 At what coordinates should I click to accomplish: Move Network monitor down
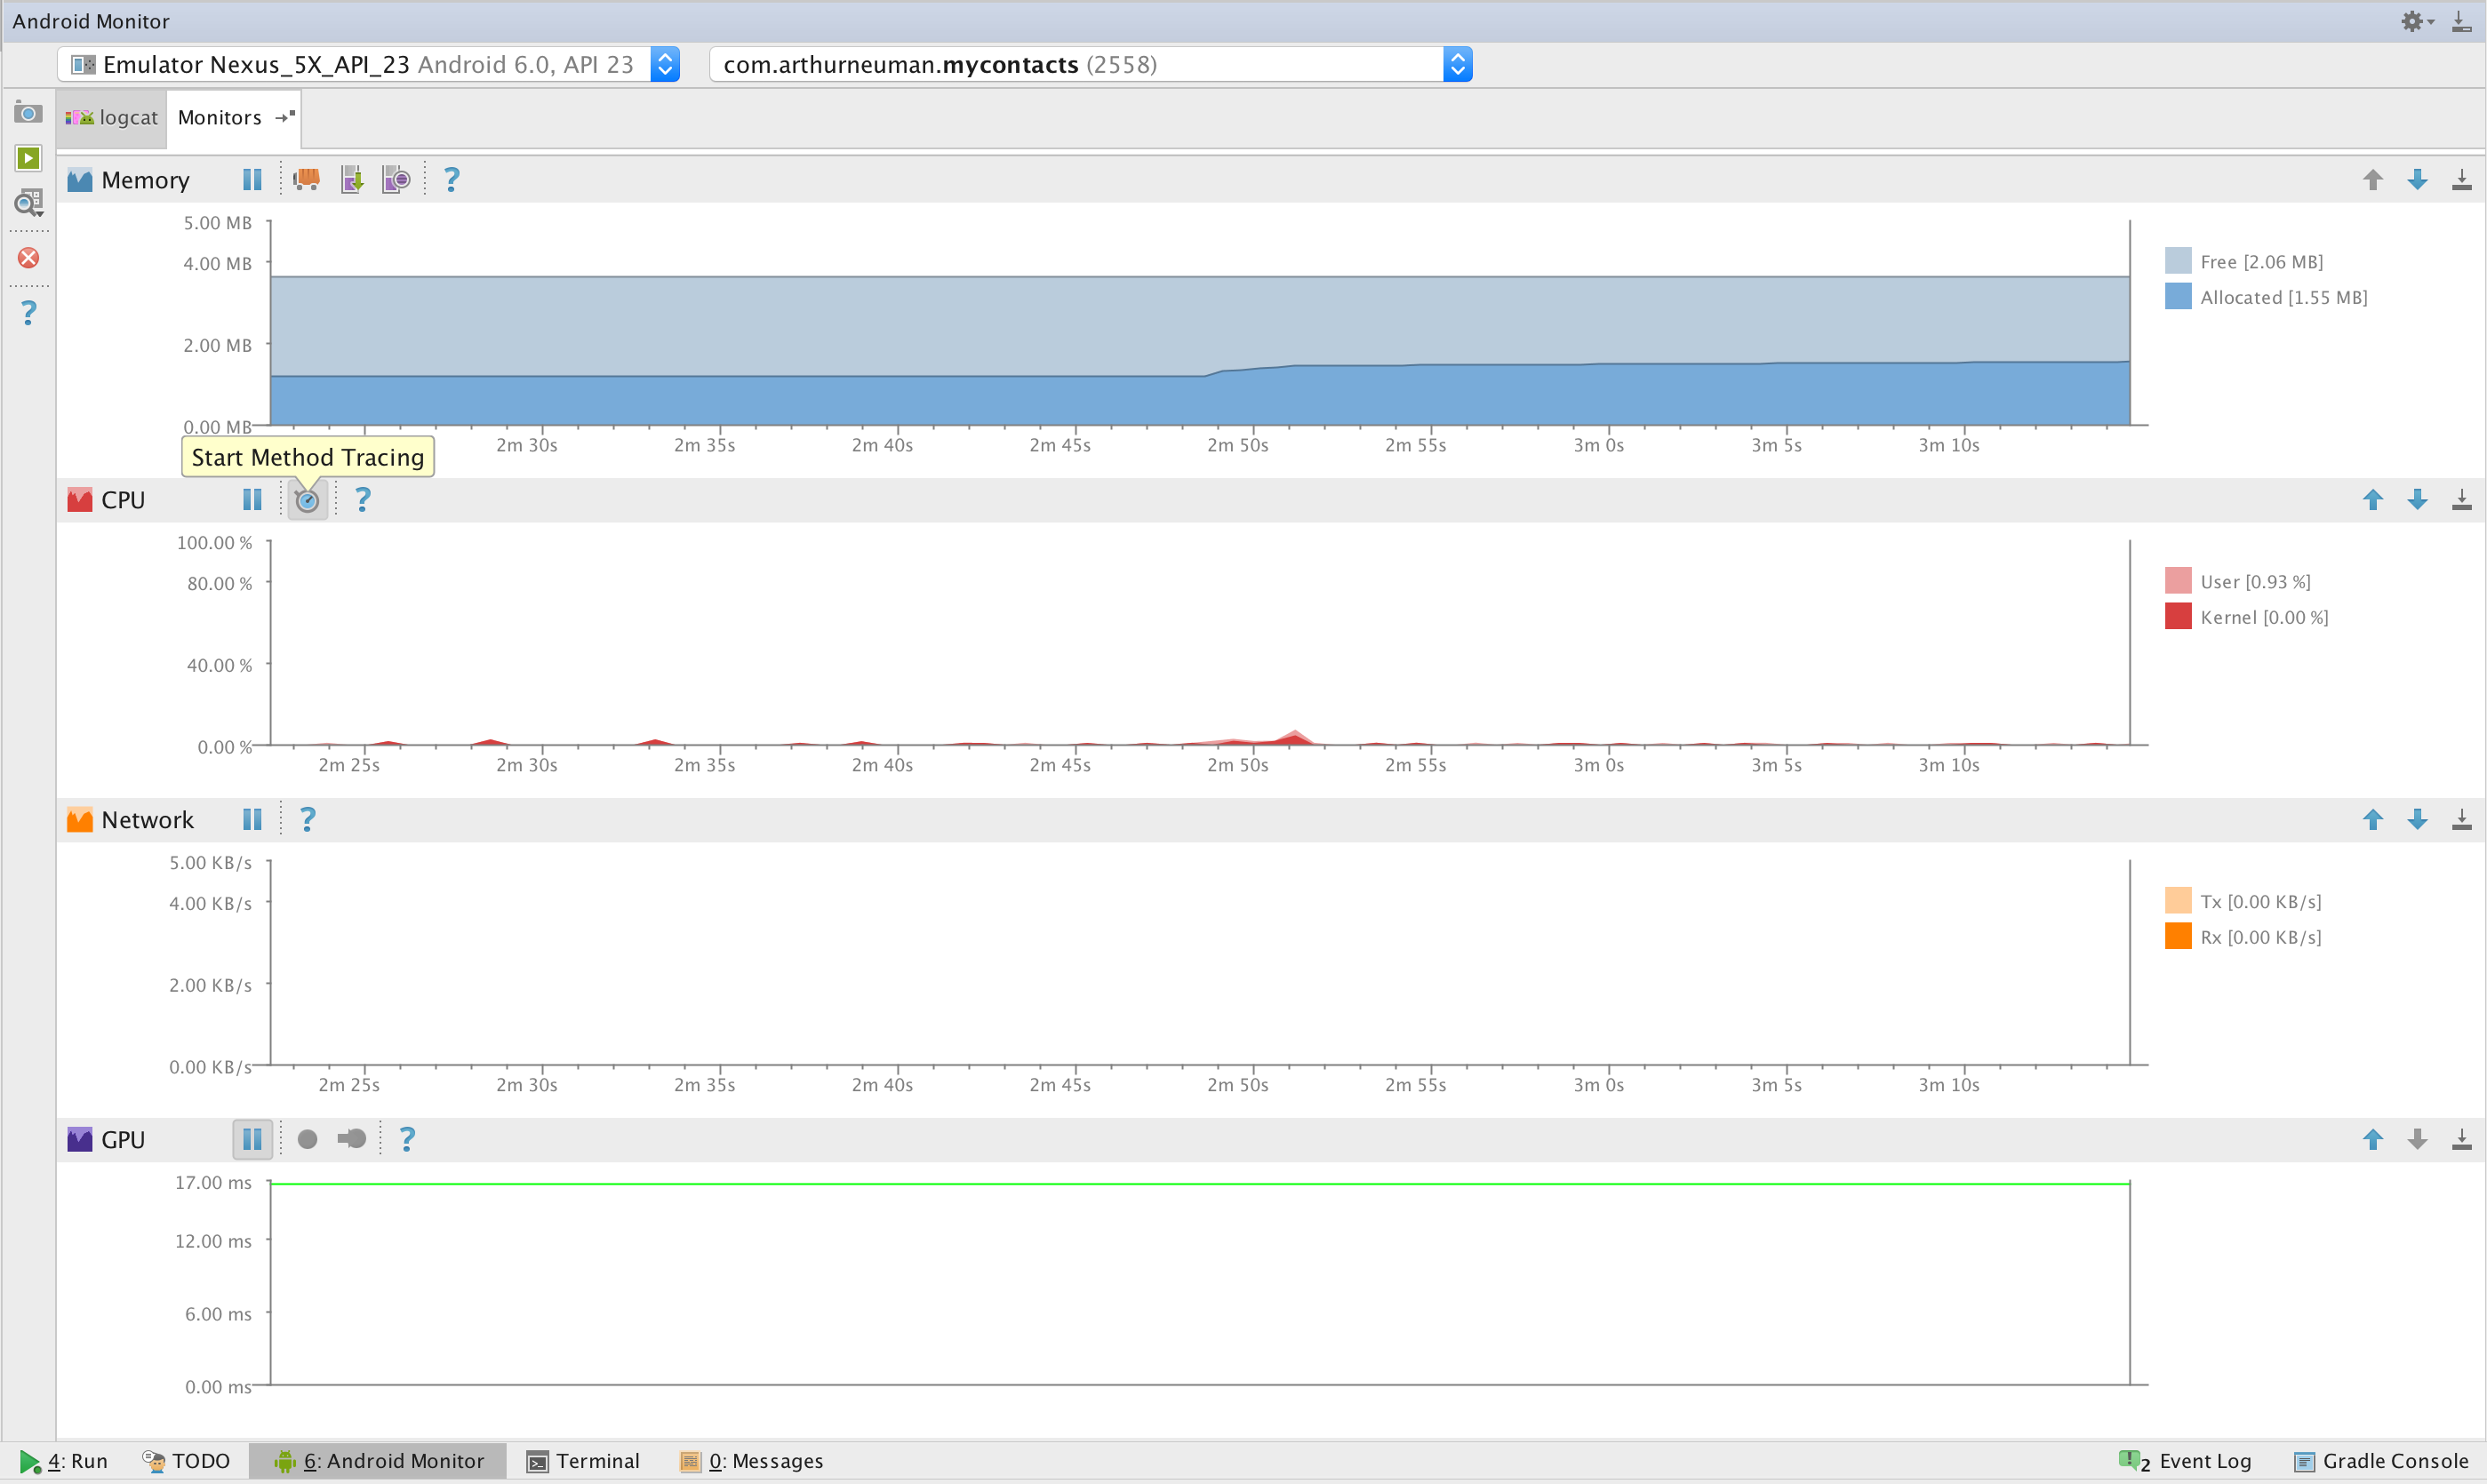(2418, 820)
